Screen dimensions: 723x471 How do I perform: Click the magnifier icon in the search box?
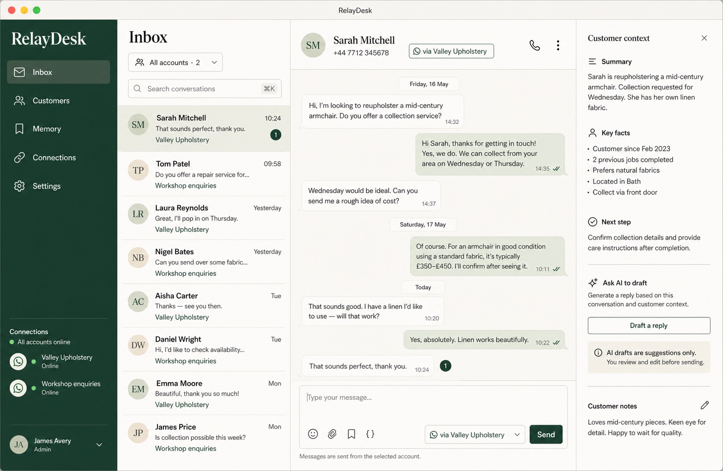(137, 88)
